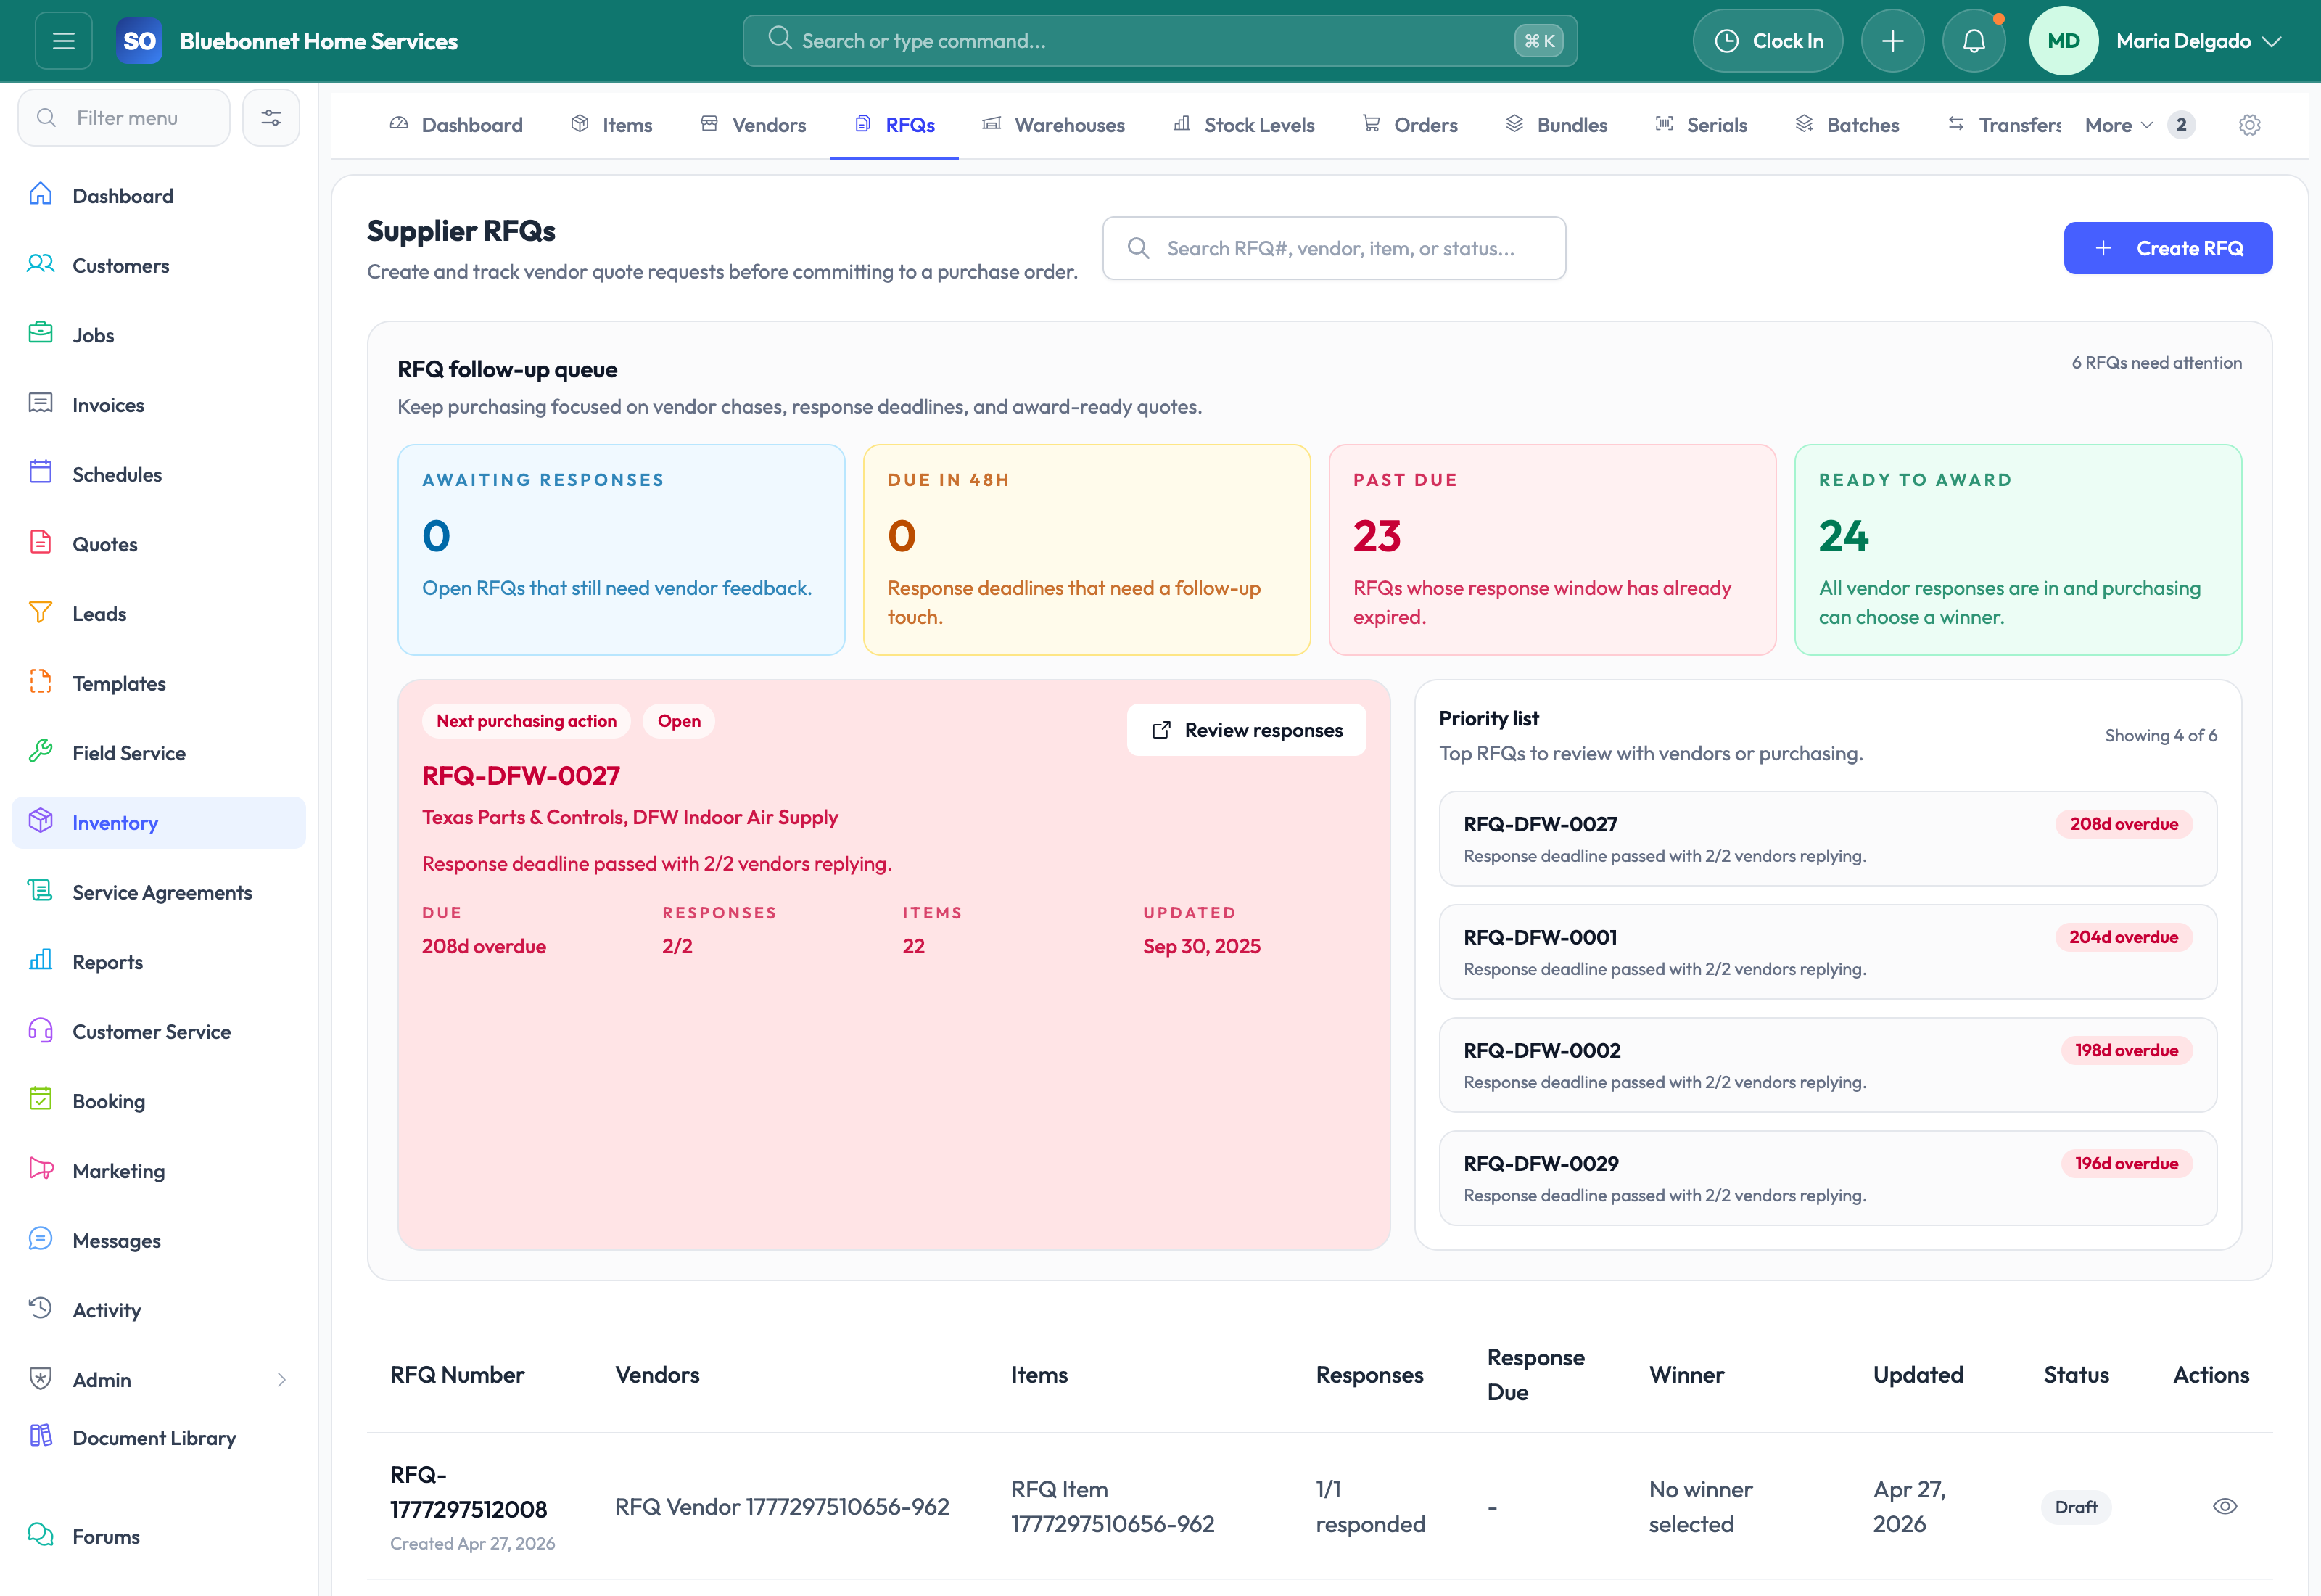
Task: View RFQ-1777297512008 with eye icon
Action: tap(2225, 1507)
